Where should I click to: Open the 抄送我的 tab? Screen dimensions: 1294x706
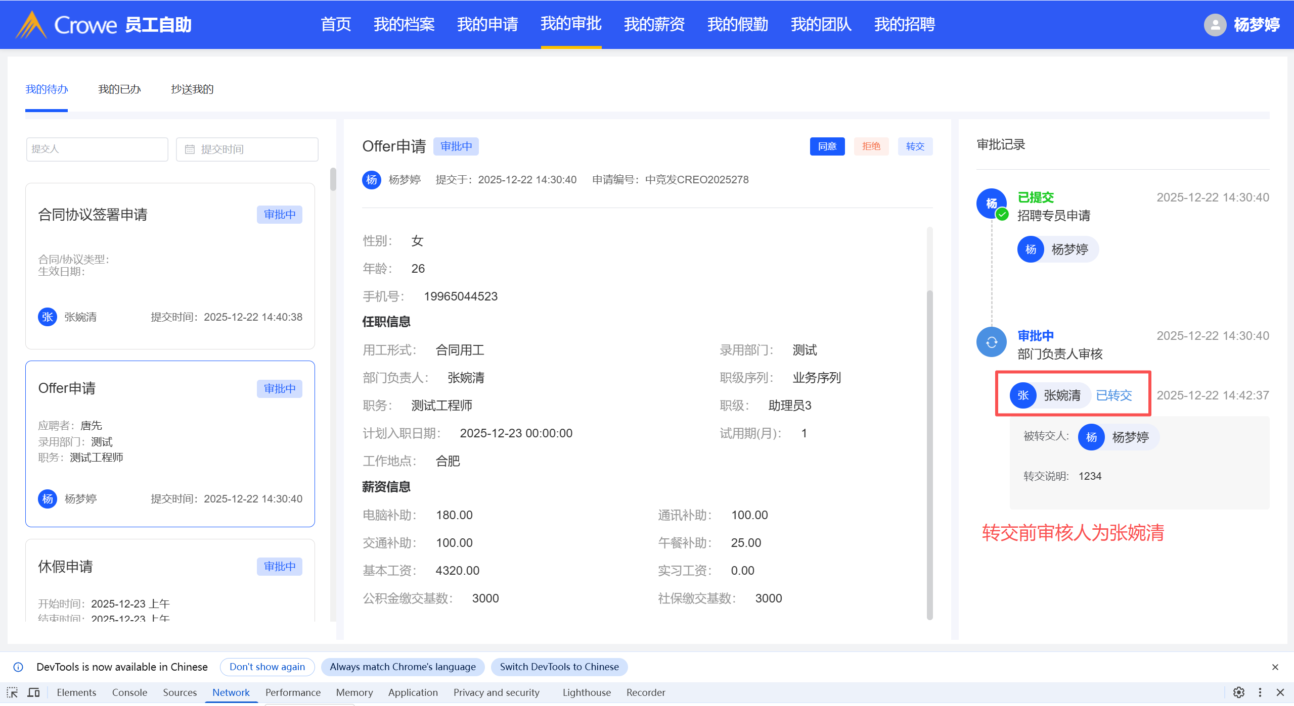(x=192, y=89)
